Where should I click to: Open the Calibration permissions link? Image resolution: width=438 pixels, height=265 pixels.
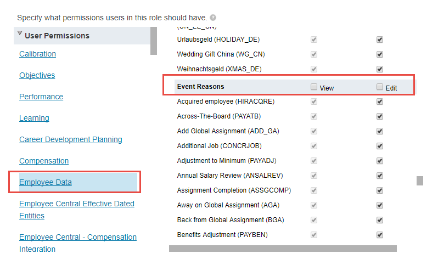point(37,54)
